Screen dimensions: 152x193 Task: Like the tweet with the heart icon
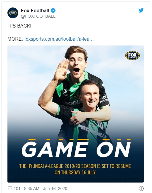(x=10, y=189)
